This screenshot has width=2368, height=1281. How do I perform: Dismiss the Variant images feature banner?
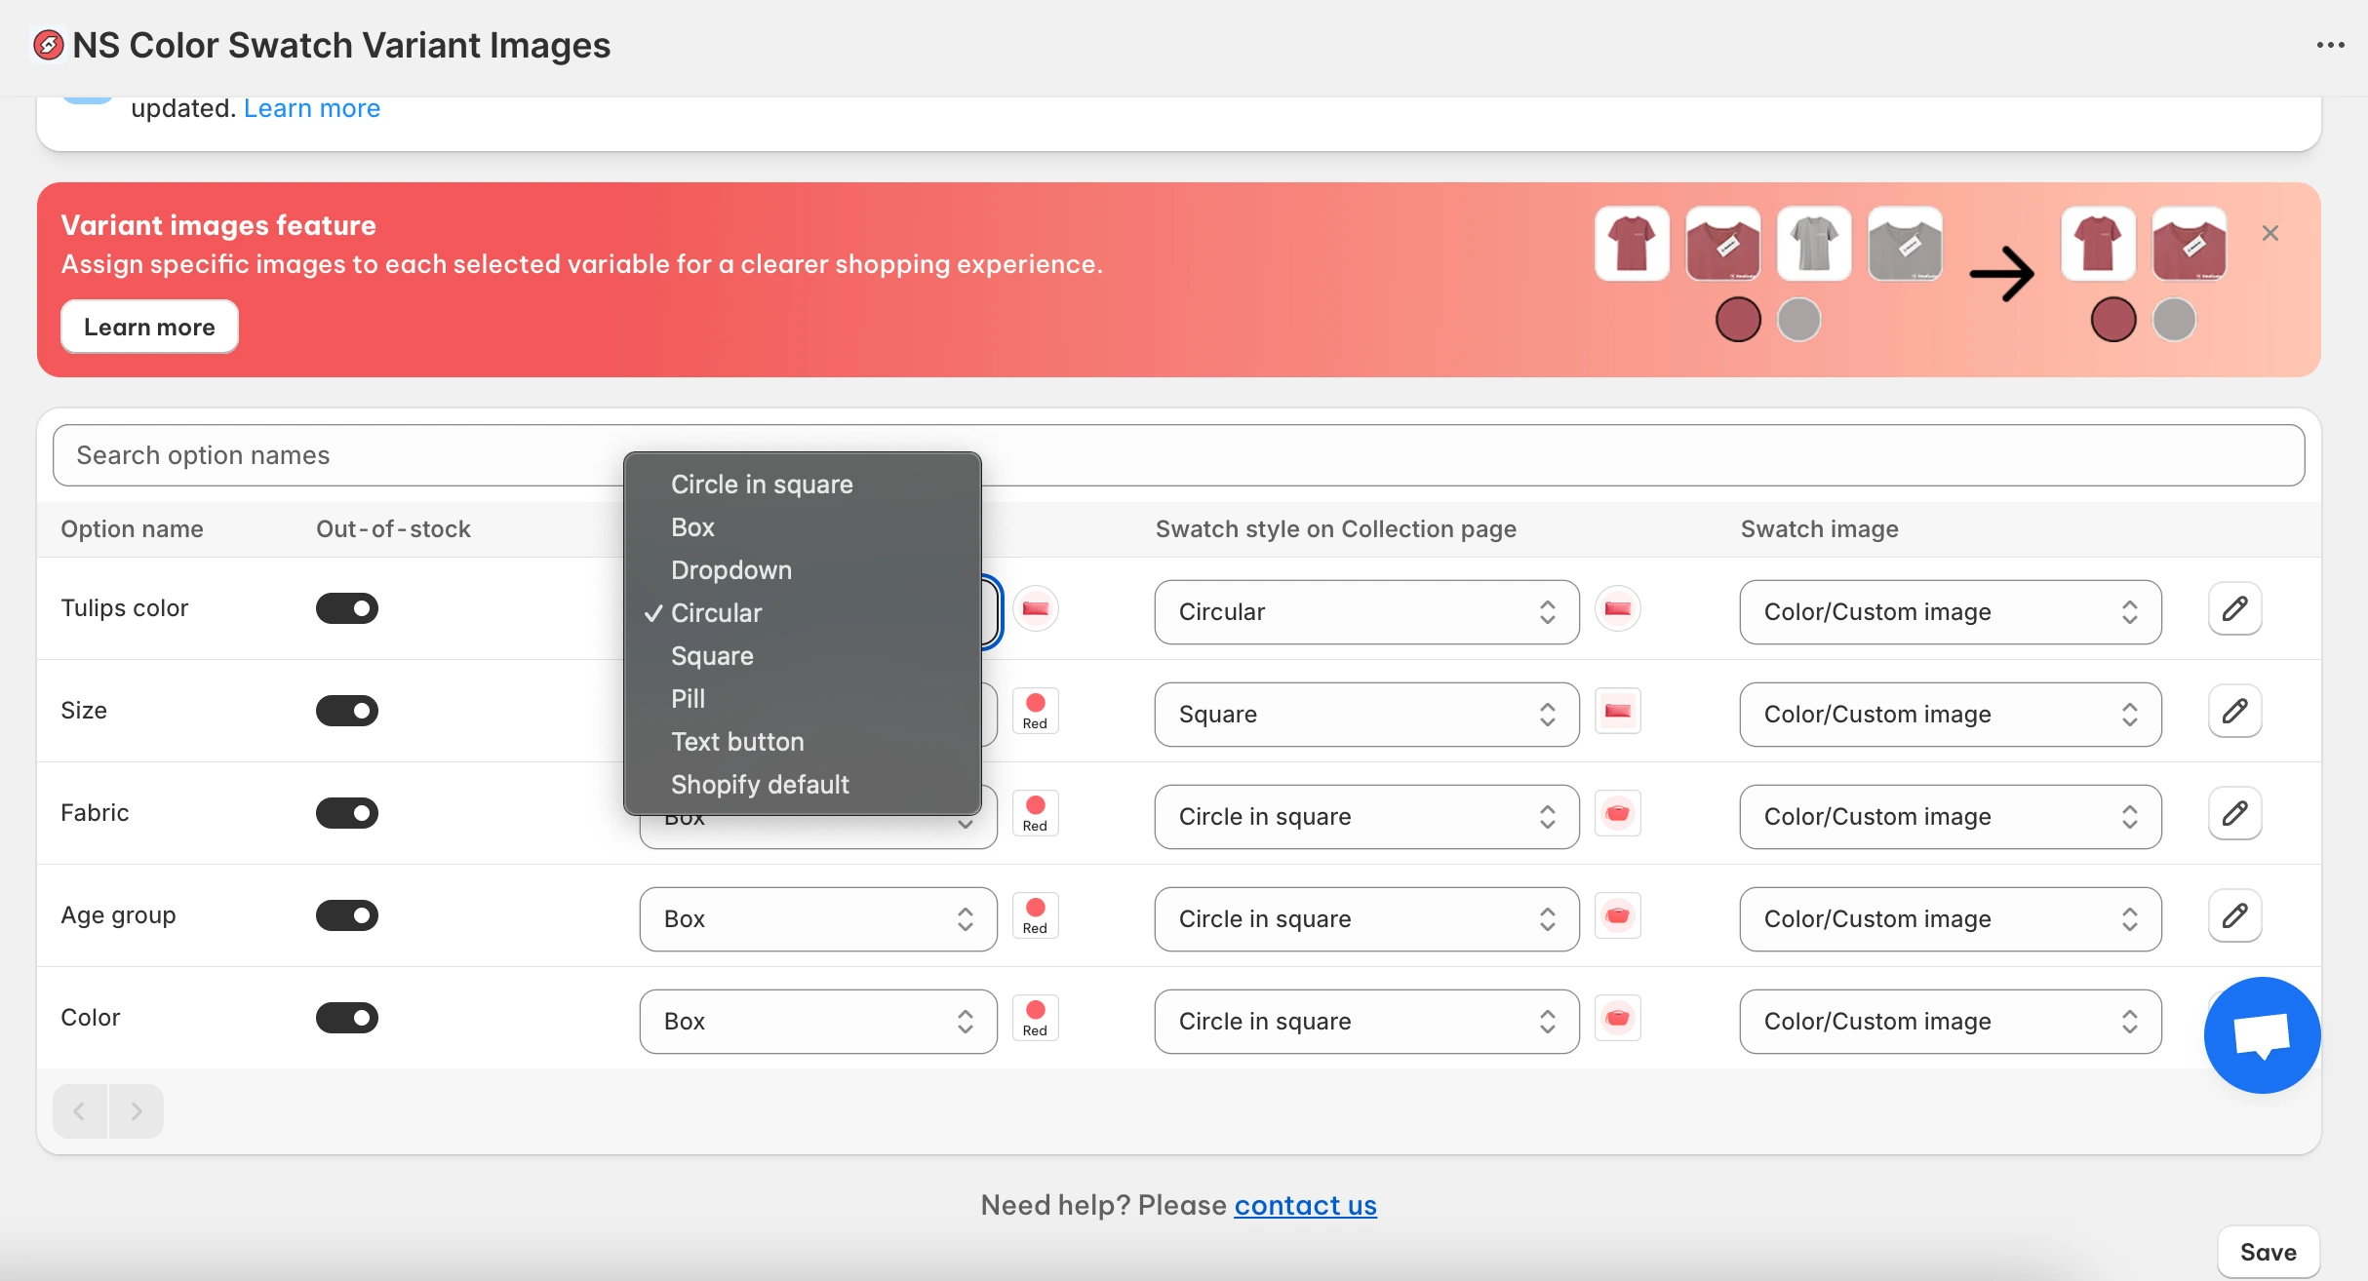[x=2269, y=233]
